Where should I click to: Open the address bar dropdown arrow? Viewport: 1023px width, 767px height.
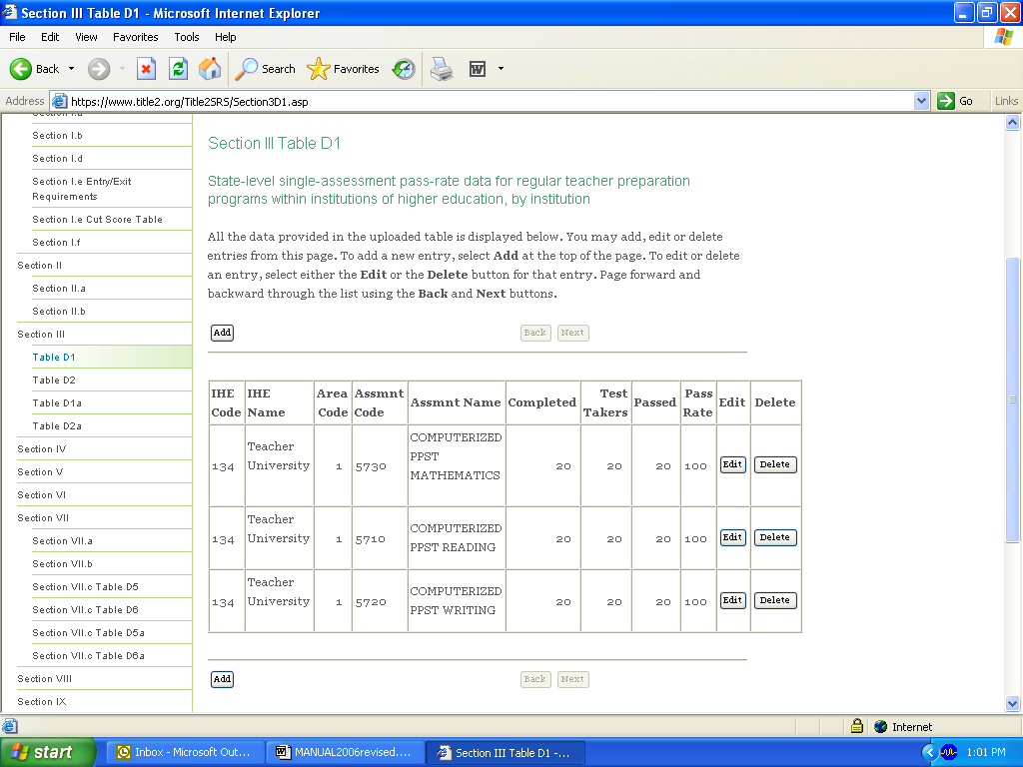[x=921, y=101]
